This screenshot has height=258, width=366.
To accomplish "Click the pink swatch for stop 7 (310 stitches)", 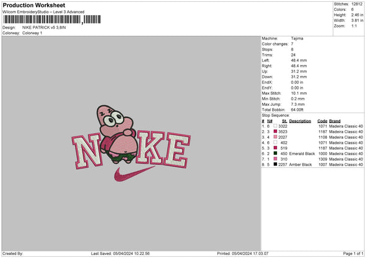I will pyautogui.click(x=276, y=159).
